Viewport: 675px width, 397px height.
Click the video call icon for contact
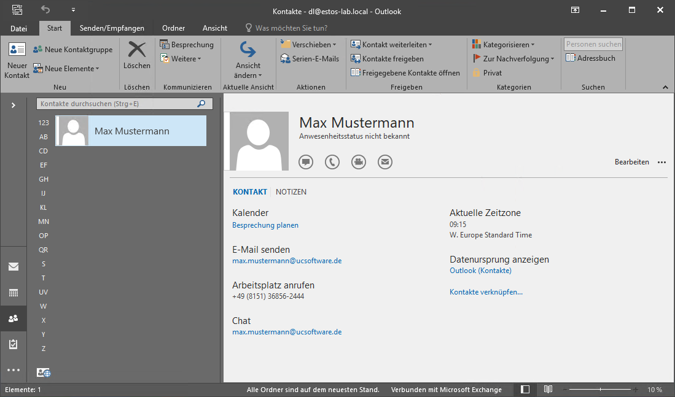point(359,162)
